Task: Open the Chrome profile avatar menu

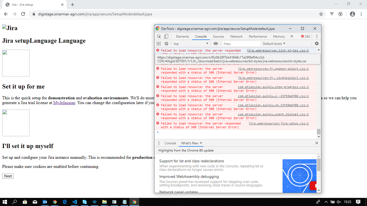Action: tap(352, 14)
